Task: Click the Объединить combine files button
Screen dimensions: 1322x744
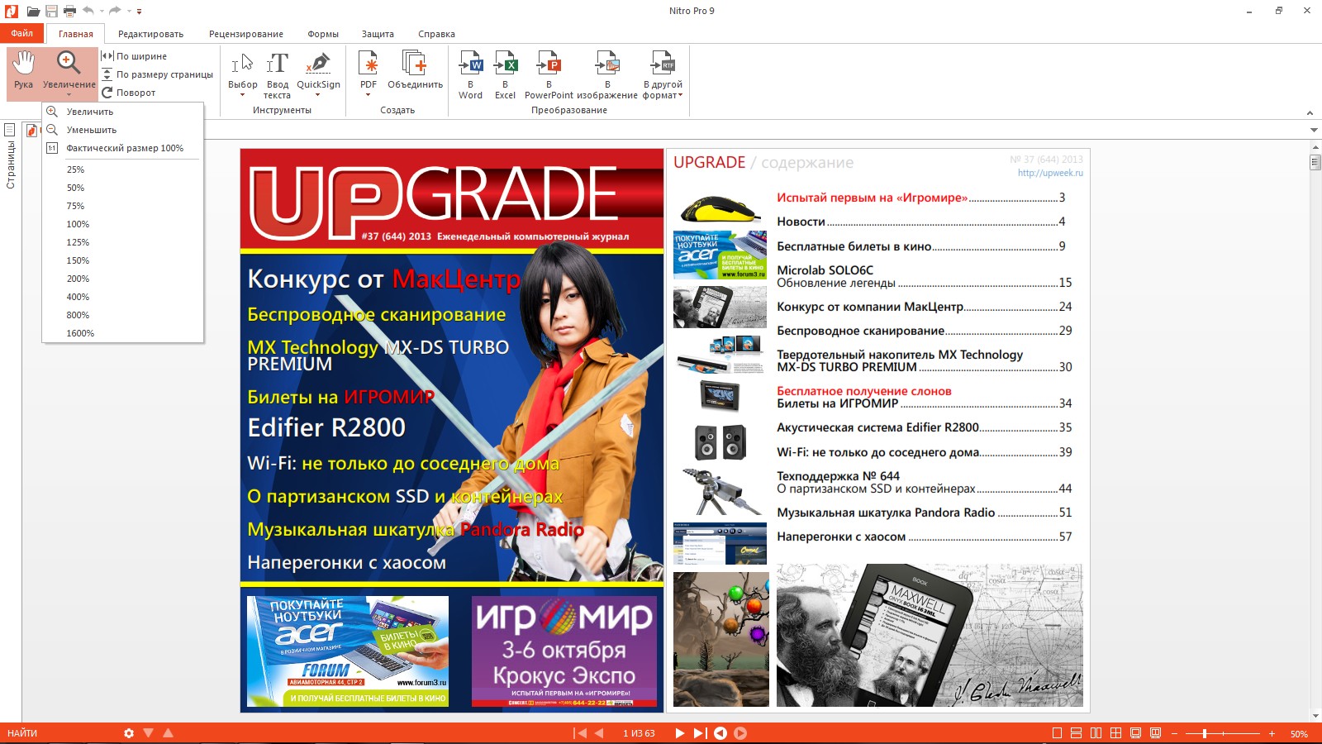Action: click(415, 69)
